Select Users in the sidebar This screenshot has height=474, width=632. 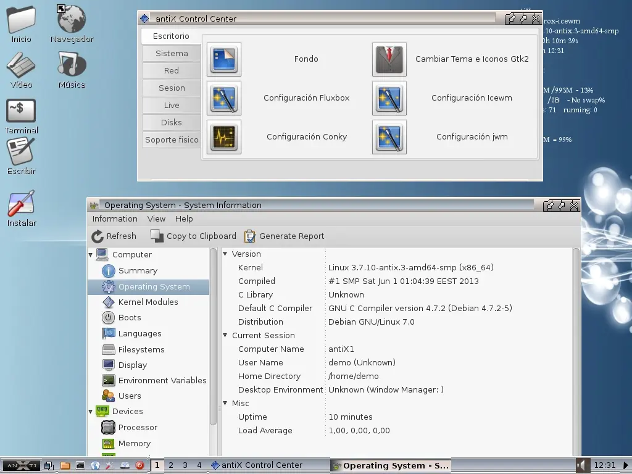[130, 396]
